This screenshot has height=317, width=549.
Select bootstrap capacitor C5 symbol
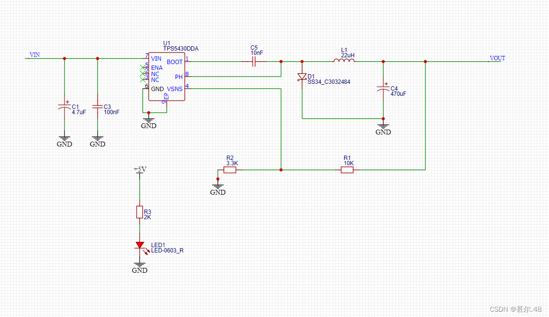coord(254,62)
